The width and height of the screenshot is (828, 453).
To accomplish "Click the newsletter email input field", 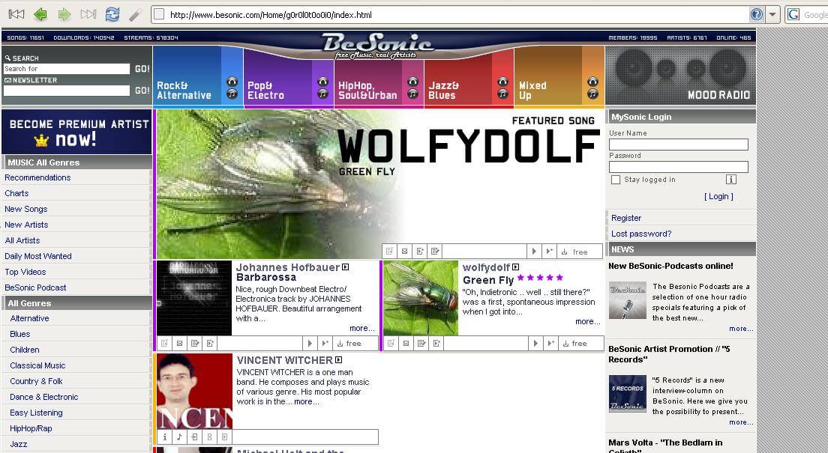I will coord(67,91).
